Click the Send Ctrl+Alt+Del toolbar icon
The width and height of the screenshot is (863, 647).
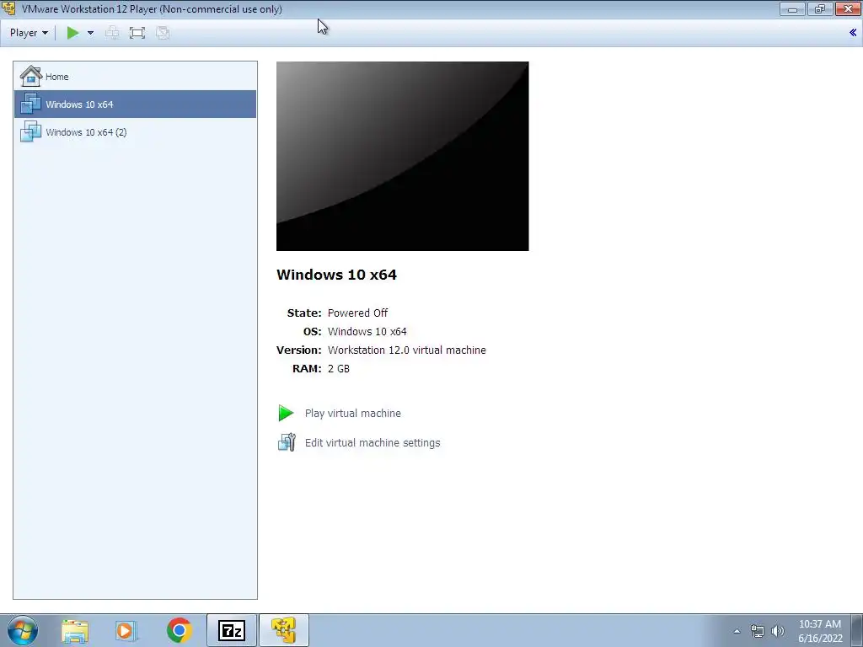click(x=112, y=33)
